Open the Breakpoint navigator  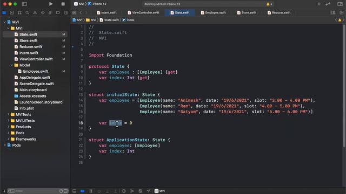coord(58,13)
